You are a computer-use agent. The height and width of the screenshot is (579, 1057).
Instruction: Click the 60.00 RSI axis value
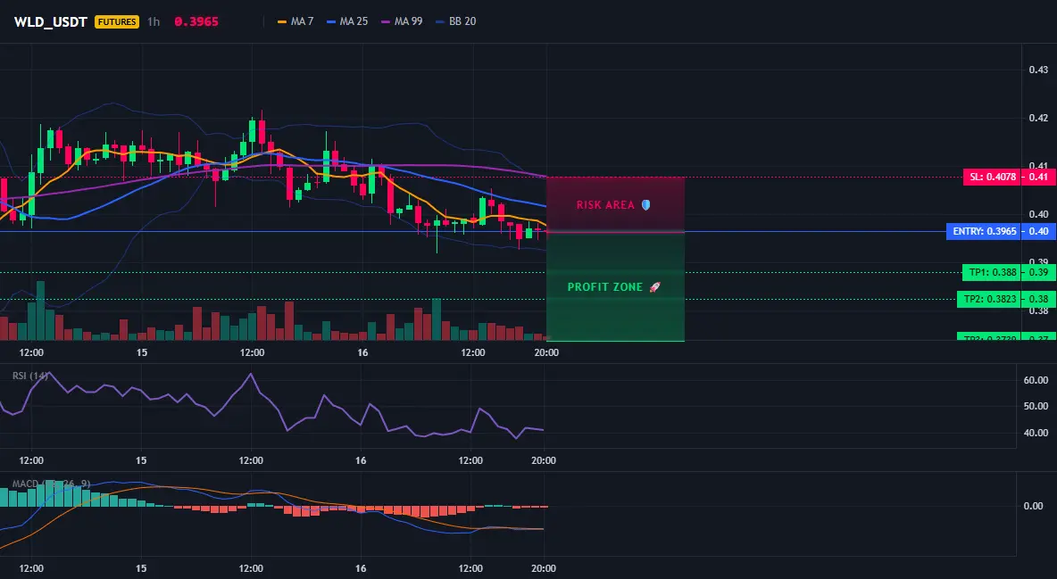[x=1036, y=380]
